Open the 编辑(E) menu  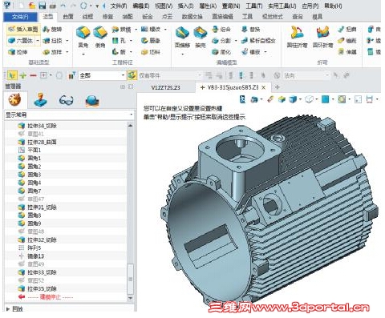[x=141, y=6]
